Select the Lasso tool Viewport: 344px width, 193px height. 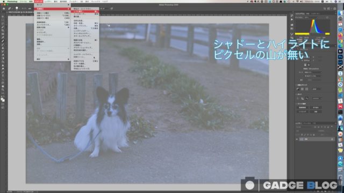click(3, 24)
